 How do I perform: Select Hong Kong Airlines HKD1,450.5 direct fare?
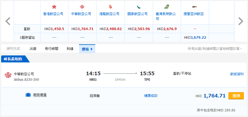click(54, 29)
